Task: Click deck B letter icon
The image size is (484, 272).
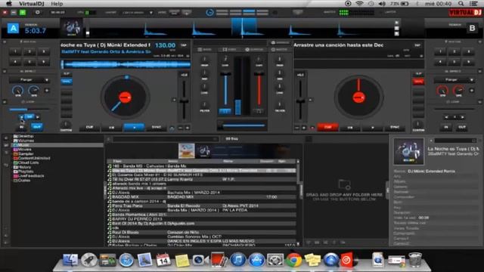Action: click(x=472, y=29)
